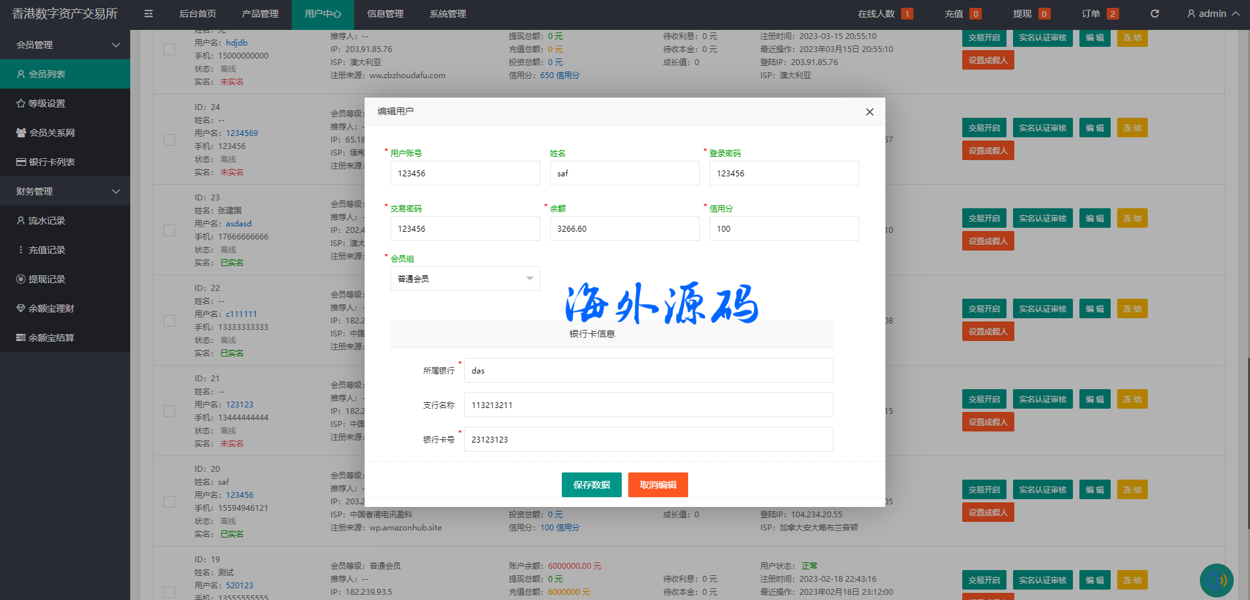Viewport: 1250px width, 600px height.
Task: Switch to the 产品管理 top menu
Action: pyautogui.click(x=260, y=14)
